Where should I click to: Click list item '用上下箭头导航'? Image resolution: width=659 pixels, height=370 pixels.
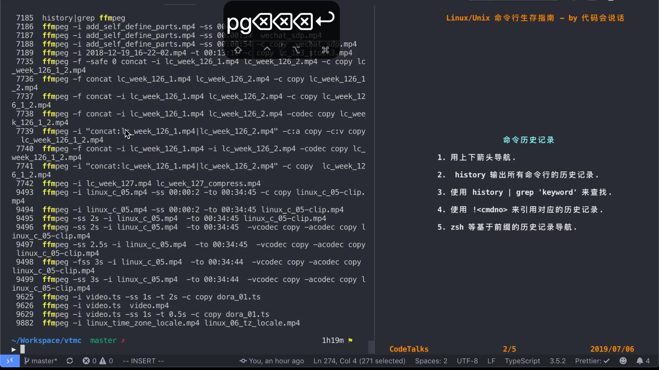pos(476,157)
